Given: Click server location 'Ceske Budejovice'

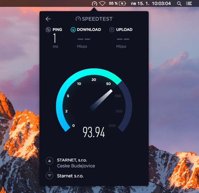Looking at the screenshot, I should (76, 166).
